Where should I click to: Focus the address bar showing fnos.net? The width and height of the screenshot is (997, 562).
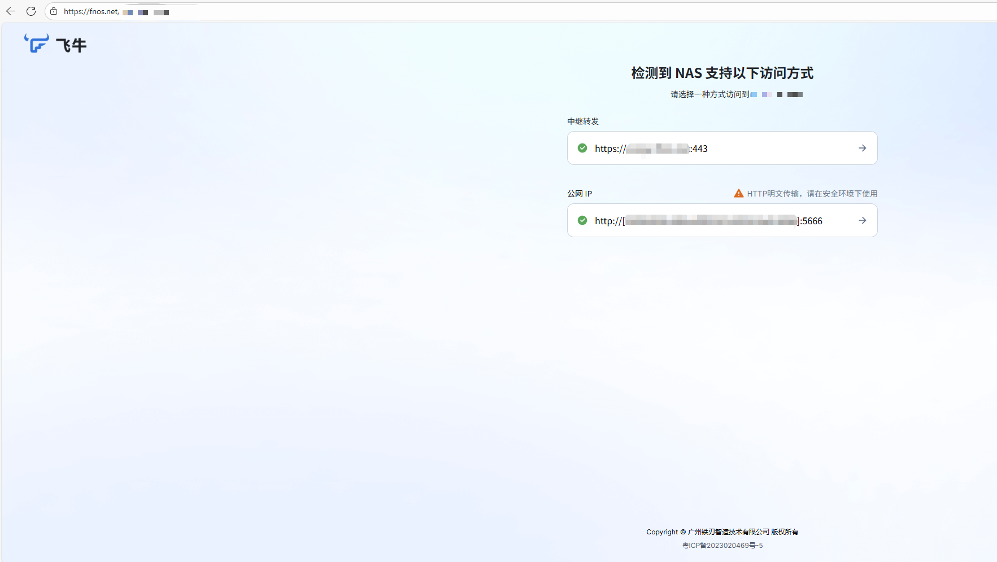coord(520,11)
